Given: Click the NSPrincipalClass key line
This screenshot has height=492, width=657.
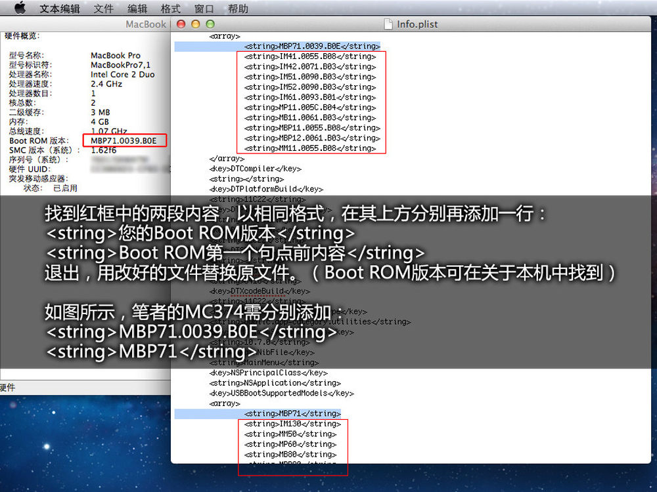Looking at the screenshot, I should (x=268, y=373).
